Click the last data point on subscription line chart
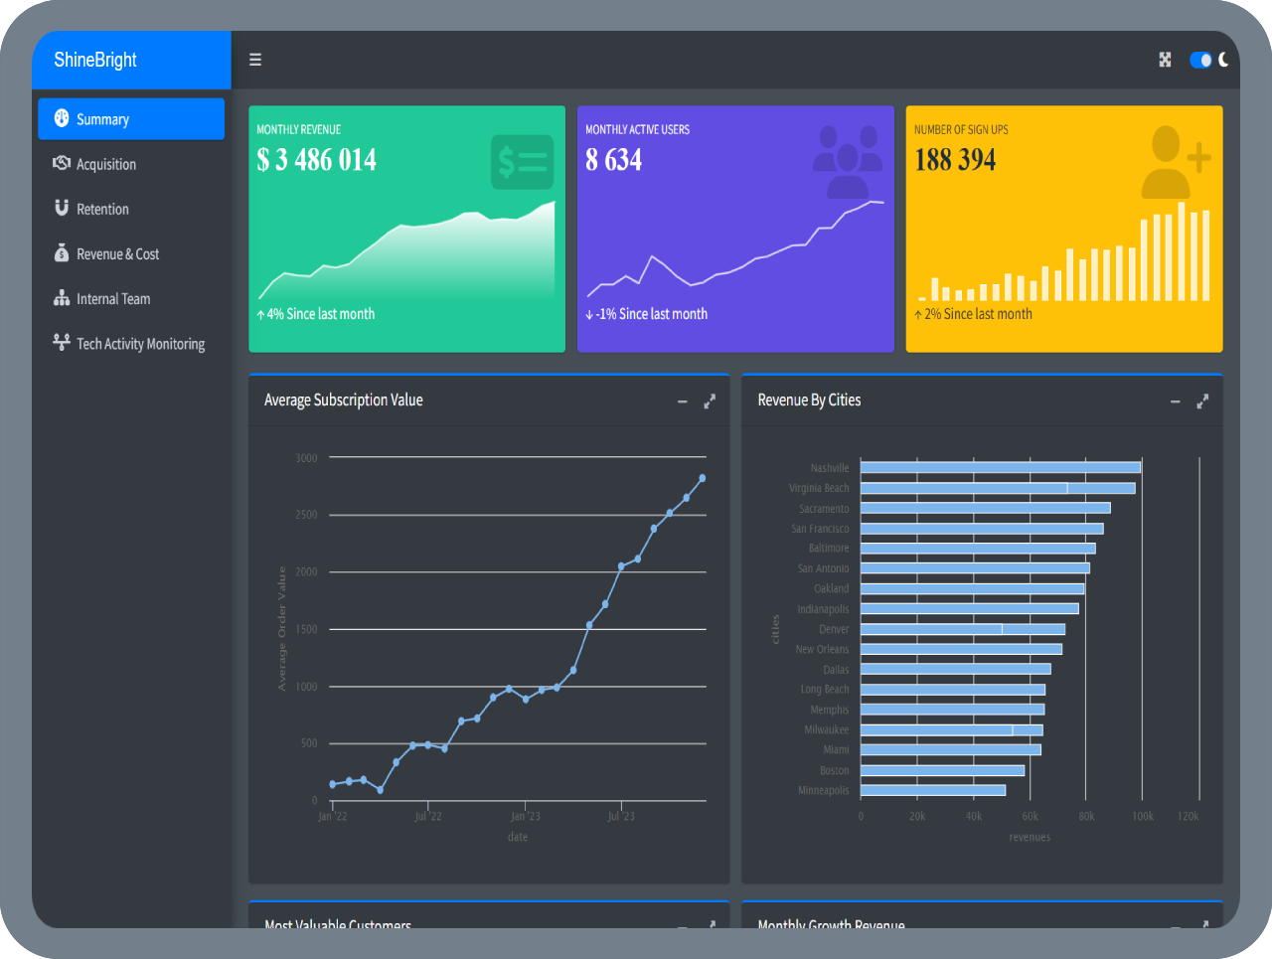This screenshot has width=1272, height=959. (703, 478)
